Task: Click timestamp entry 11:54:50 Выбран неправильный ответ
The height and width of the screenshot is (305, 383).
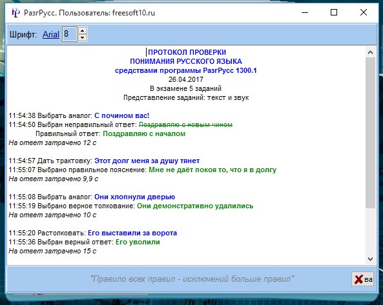Action: tap(73, 125)
